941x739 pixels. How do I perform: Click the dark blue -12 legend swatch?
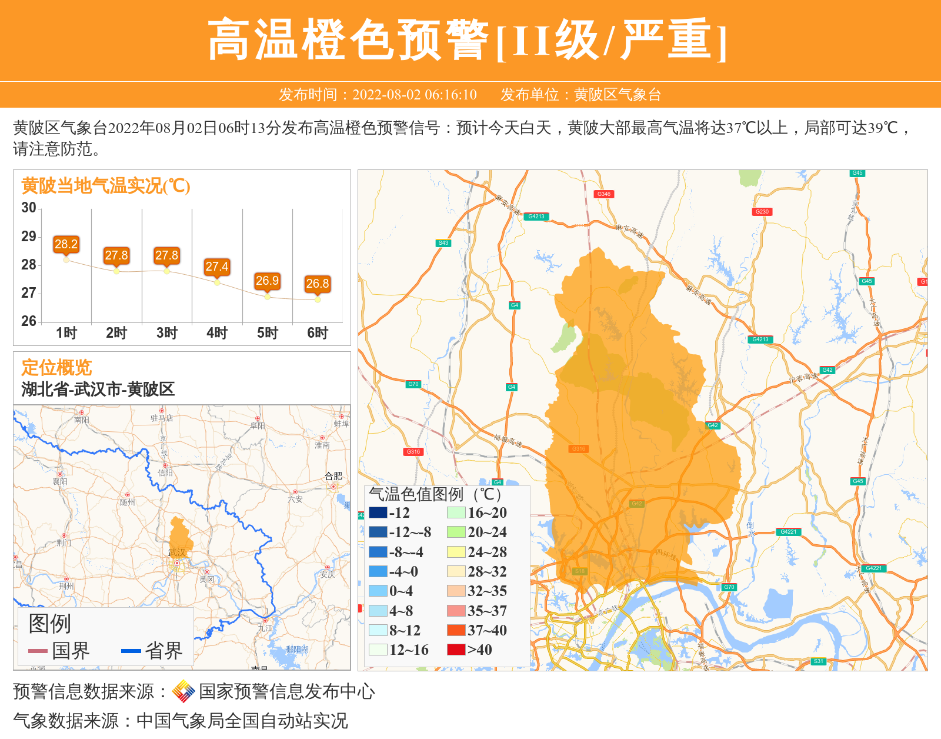click(378, 512)
